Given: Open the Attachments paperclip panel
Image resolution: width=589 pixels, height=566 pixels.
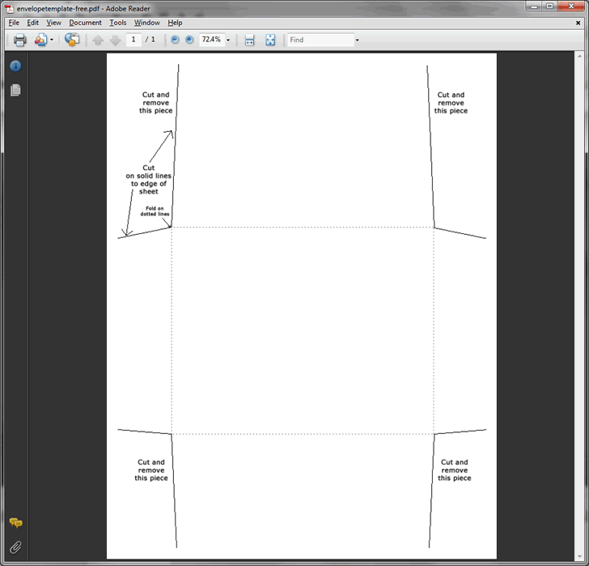Looking at the screenshot, I should click(15, 547).
